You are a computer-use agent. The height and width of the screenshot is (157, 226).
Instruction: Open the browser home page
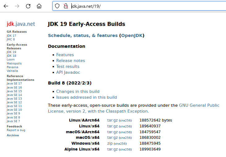coord(39,6)
